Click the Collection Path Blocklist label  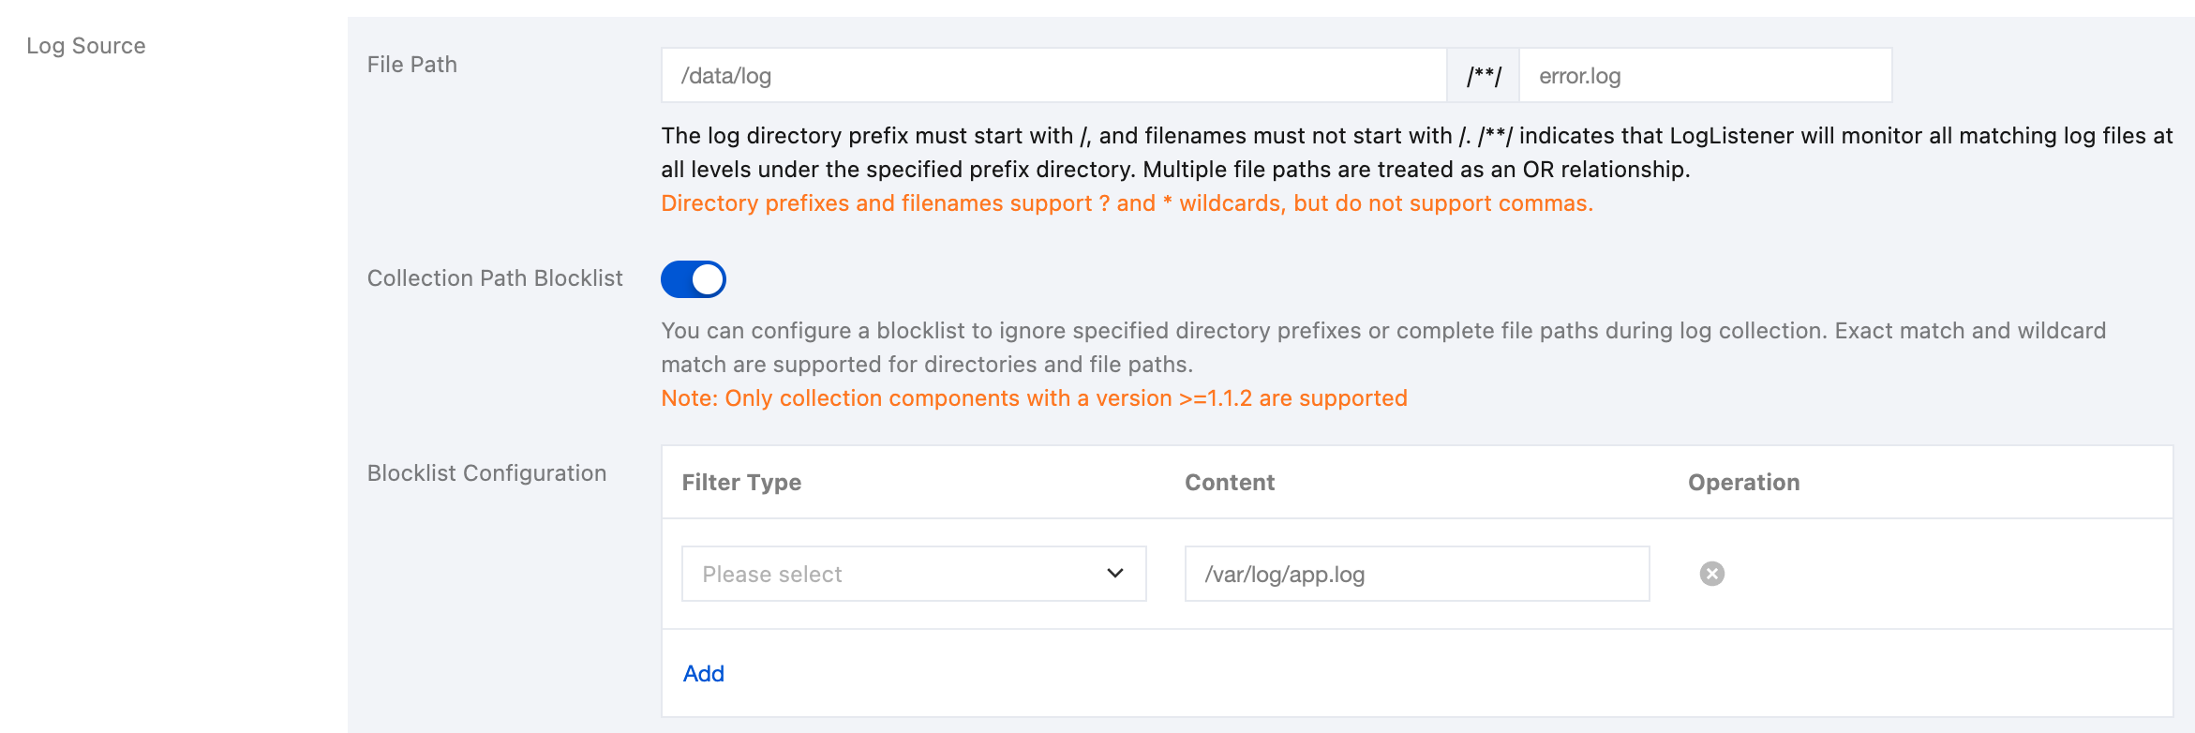pyautogui.click(x=495, y=278)
